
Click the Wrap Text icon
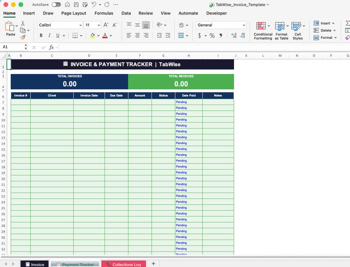pyautogui.click(x=181, y=25)
